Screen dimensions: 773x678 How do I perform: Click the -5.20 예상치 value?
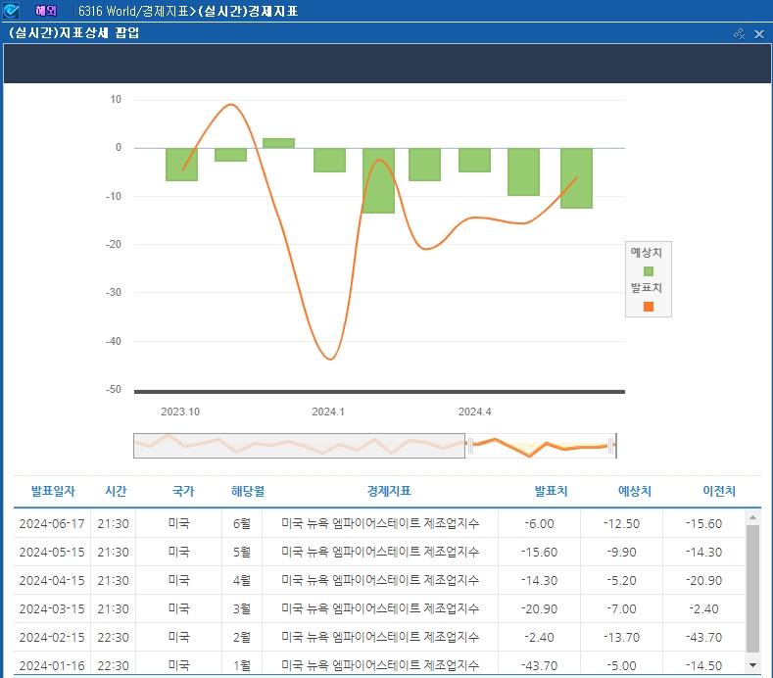pyautogui.click(x=622, y=581)
